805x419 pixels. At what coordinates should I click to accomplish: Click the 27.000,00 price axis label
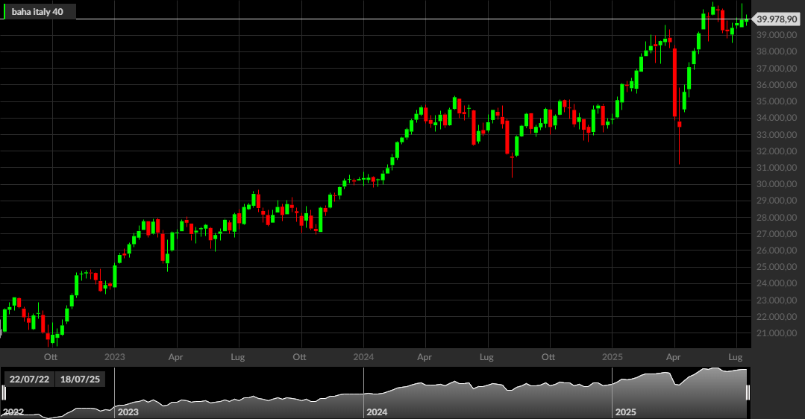777,234
